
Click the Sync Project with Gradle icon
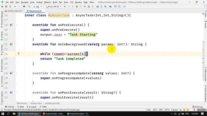97,6
